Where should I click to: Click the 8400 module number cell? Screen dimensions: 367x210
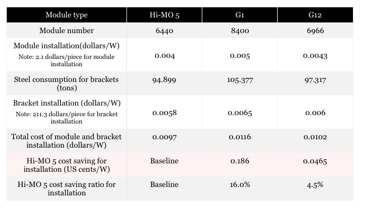coord(239,31)
